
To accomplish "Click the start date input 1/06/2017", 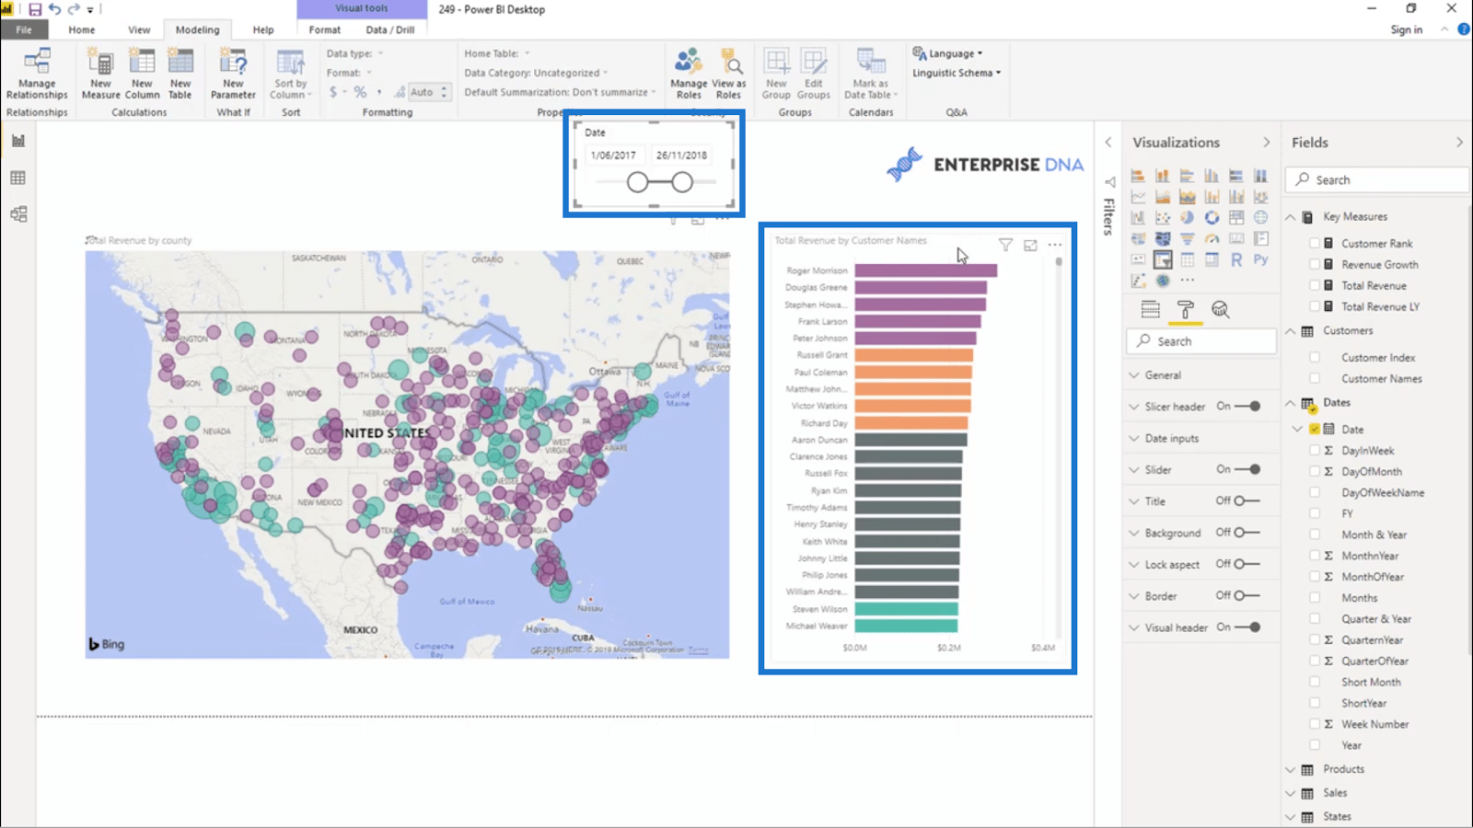I will (x=613, y=155).
